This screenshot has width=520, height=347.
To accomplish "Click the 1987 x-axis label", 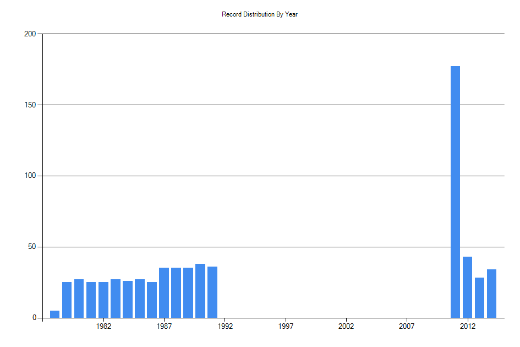I will [164, 326].
